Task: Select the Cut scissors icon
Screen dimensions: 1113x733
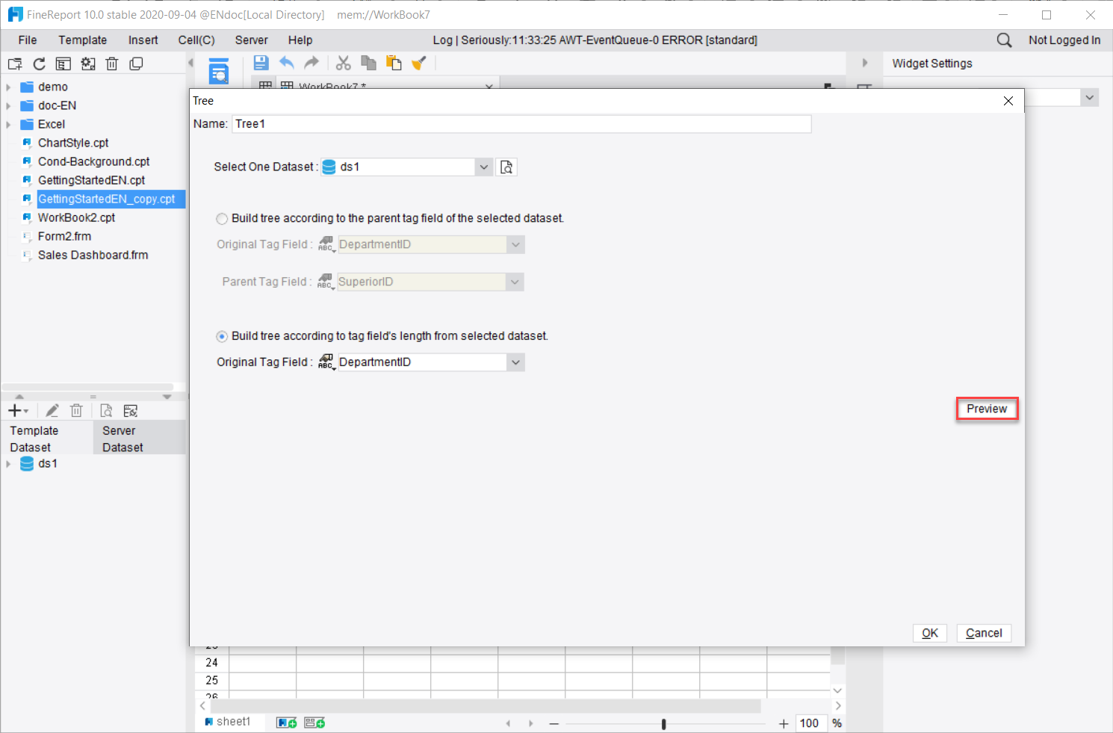Action: tap(344, 63)
